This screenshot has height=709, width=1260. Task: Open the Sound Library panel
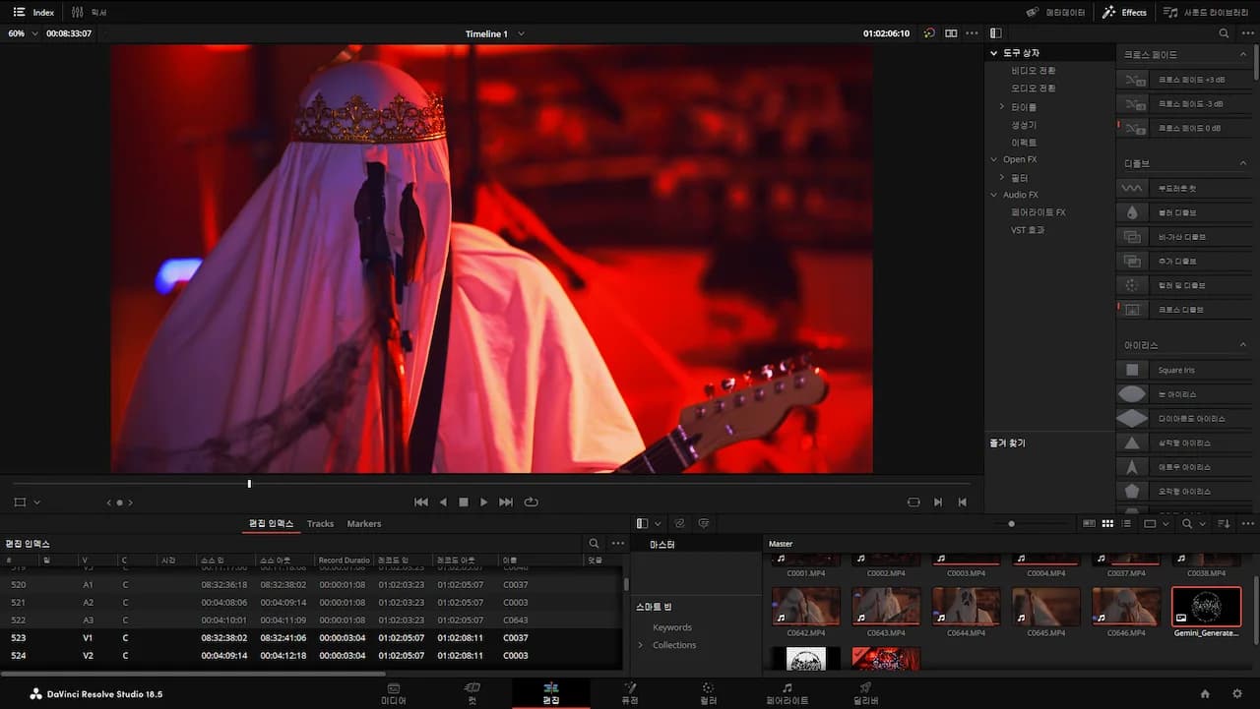pos(1198,13)
